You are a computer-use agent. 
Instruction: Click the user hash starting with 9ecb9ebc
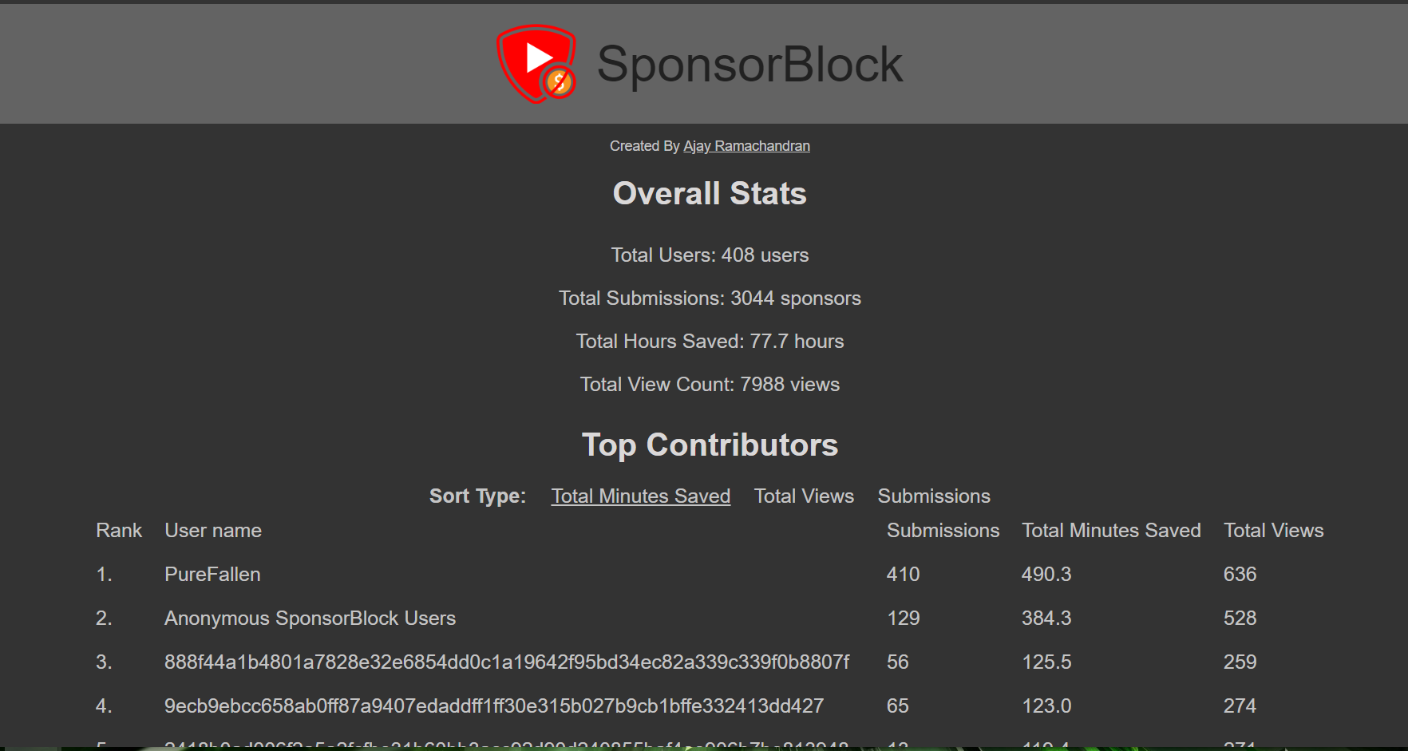(494, 706)
